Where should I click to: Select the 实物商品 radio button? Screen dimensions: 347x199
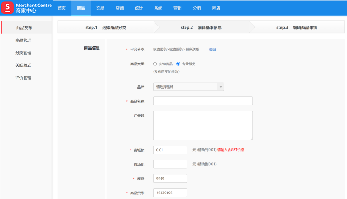(155, 64)
